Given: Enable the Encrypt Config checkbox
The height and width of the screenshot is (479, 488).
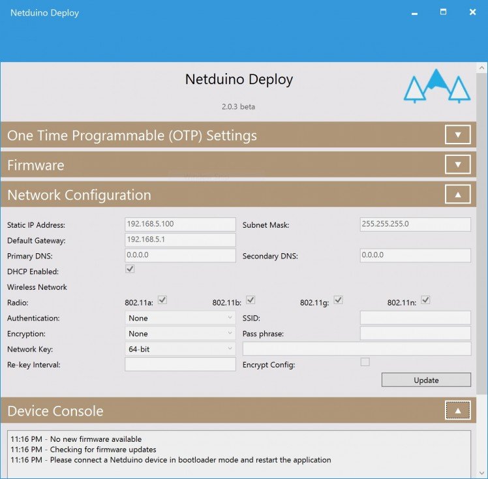Looking at the screenshot, I should (365, 362).
